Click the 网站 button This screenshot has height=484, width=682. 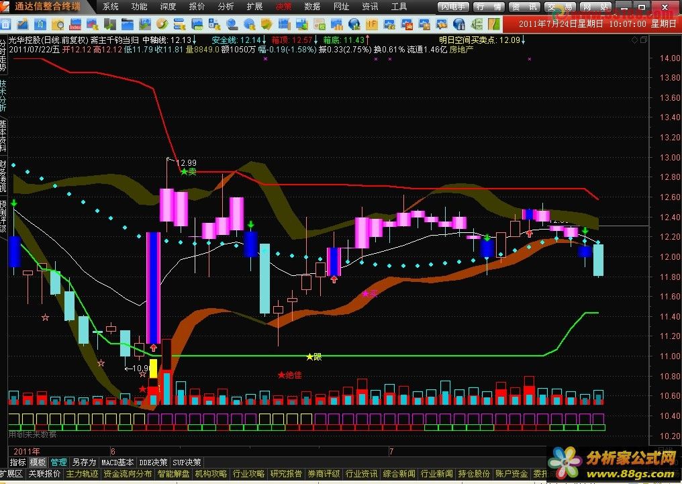(x=595, y=7)
